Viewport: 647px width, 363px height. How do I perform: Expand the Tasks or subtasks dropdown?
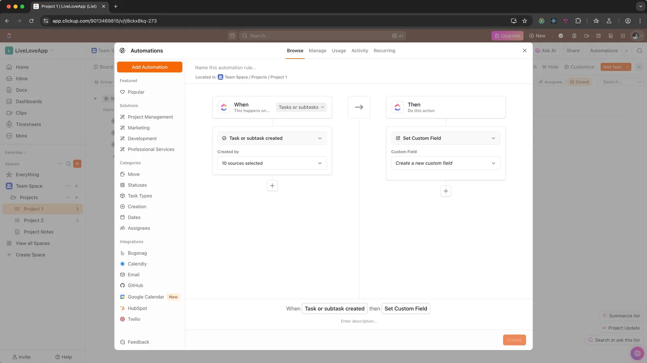pos(301,107)
